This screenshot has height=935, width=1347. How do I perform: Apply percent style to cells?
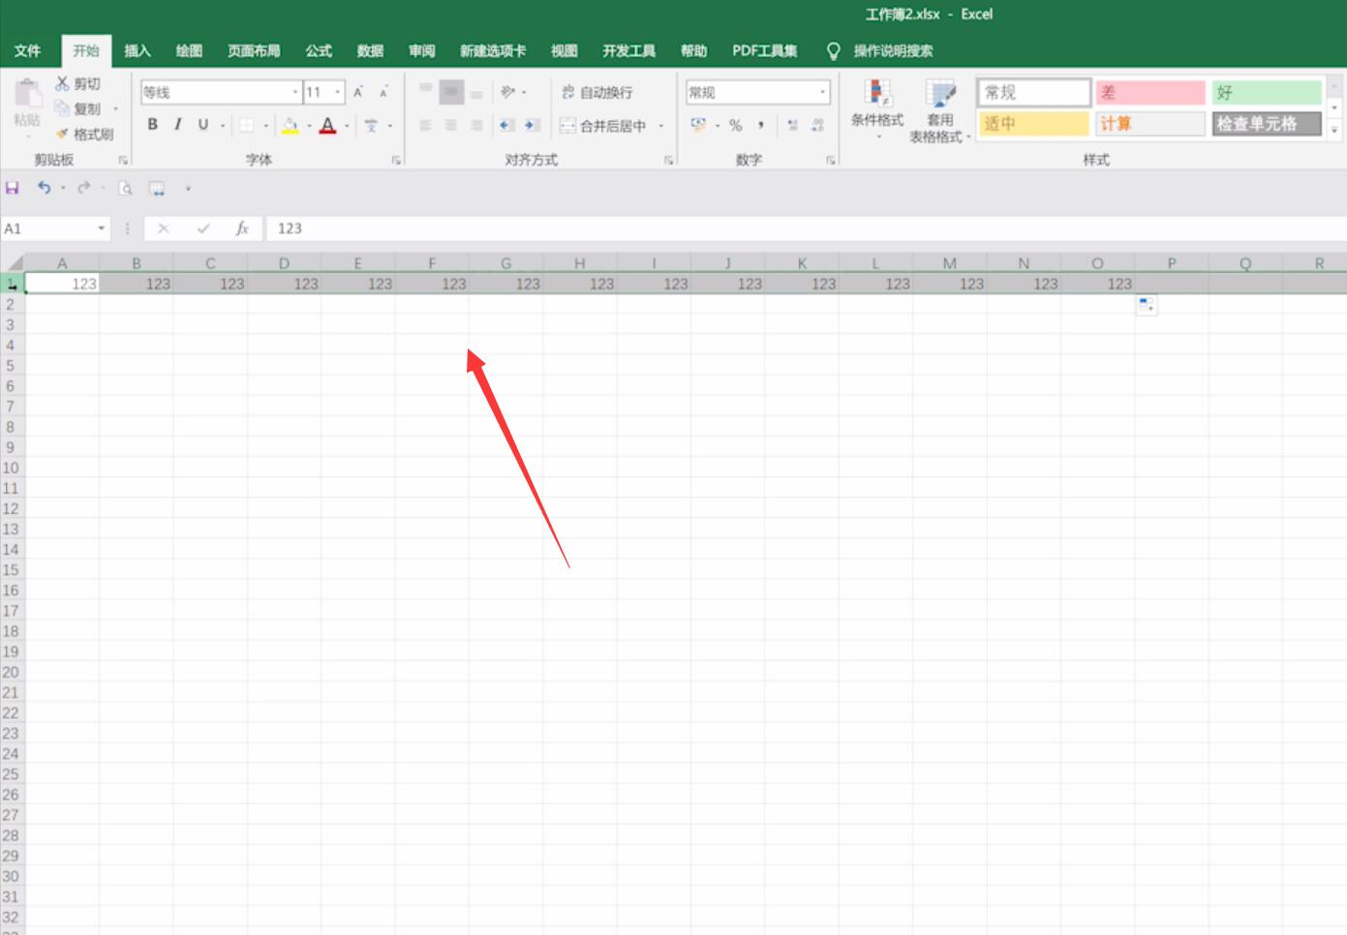[x=736, y=125]
